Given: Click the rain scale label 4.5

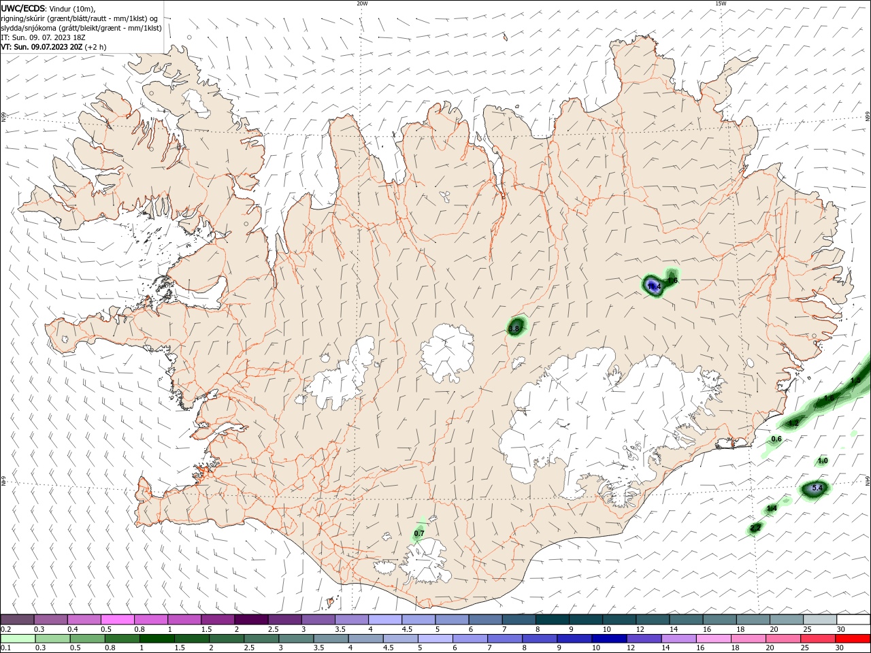Looking at the screenshot, I should 388,648.
